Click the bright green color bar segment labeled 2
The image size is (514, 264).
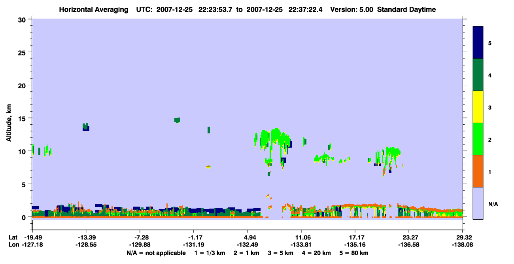pos(478,139)
